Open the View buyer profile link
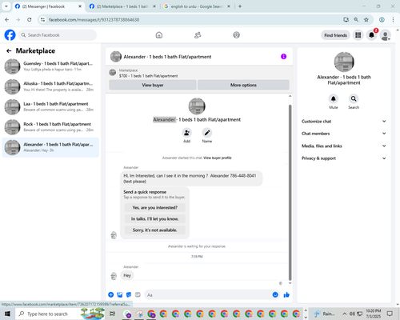The image size is (400, 320). click(x=218, y=158)
